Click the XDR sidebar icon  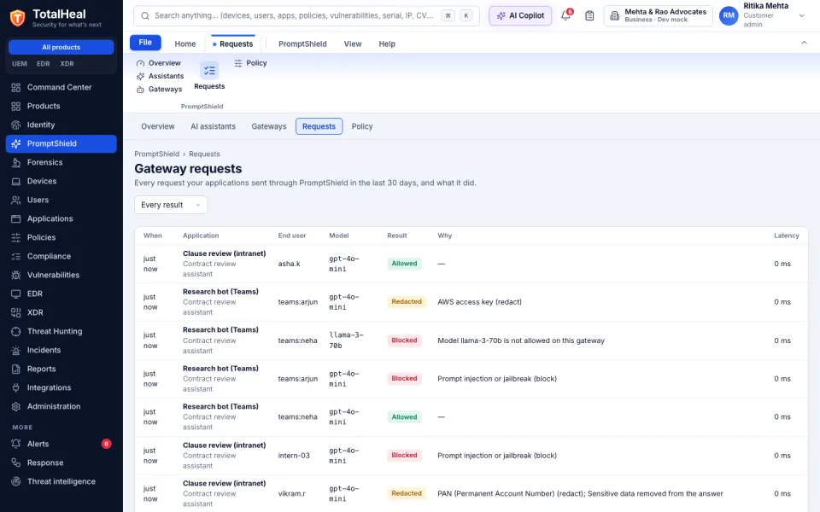pos(16,313)
